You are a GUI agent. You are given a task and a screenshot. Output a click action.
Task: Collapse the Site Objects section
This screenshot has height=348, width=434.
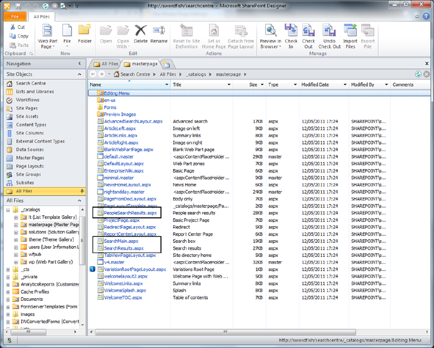click(x=80, y=74)
